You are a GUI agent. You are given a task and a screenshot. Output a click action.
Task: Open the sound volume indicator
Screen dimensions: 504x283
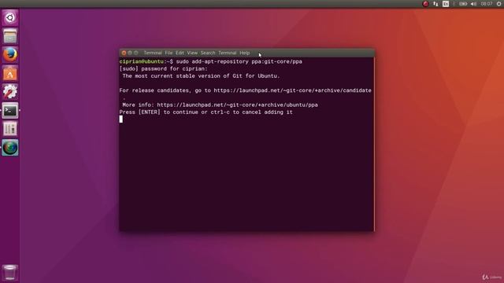[473, 4]
